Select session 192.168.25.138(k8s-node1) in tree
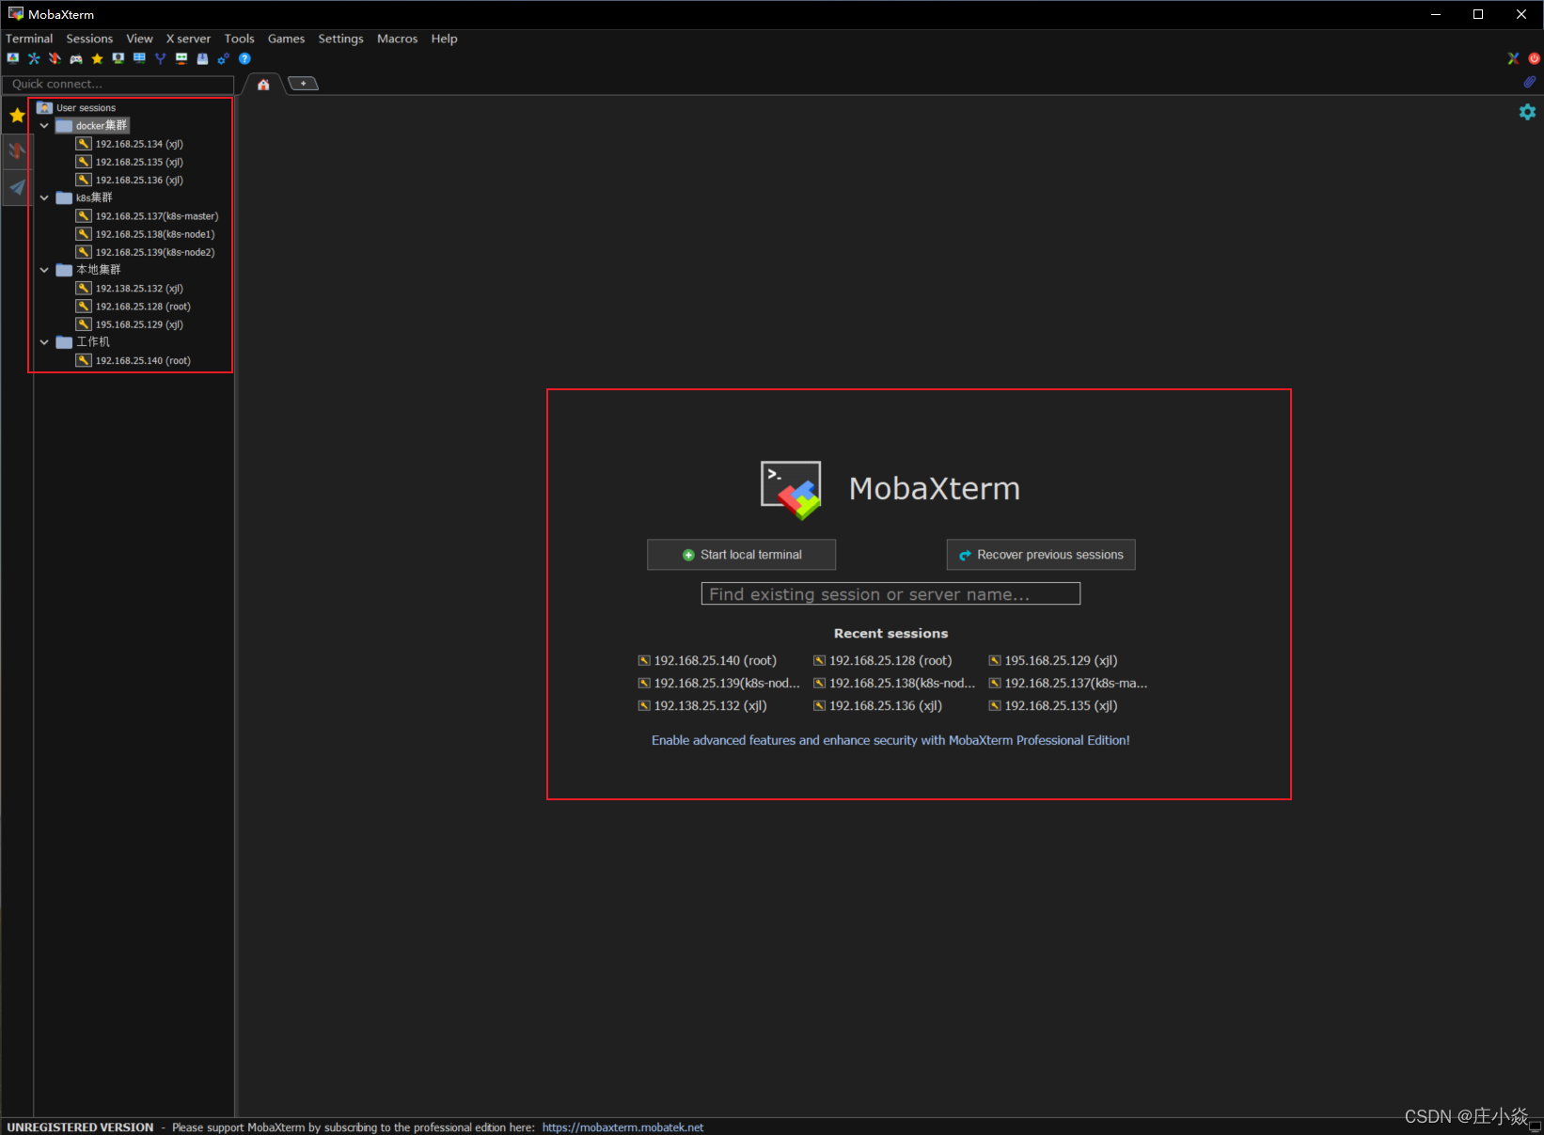 pos(146,234)
